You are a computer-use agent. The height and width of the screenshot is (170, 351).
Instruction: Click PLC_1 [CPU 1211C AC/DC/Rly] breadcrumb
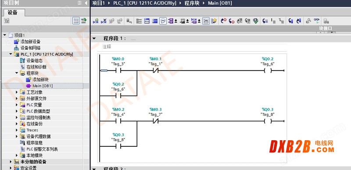144,3
